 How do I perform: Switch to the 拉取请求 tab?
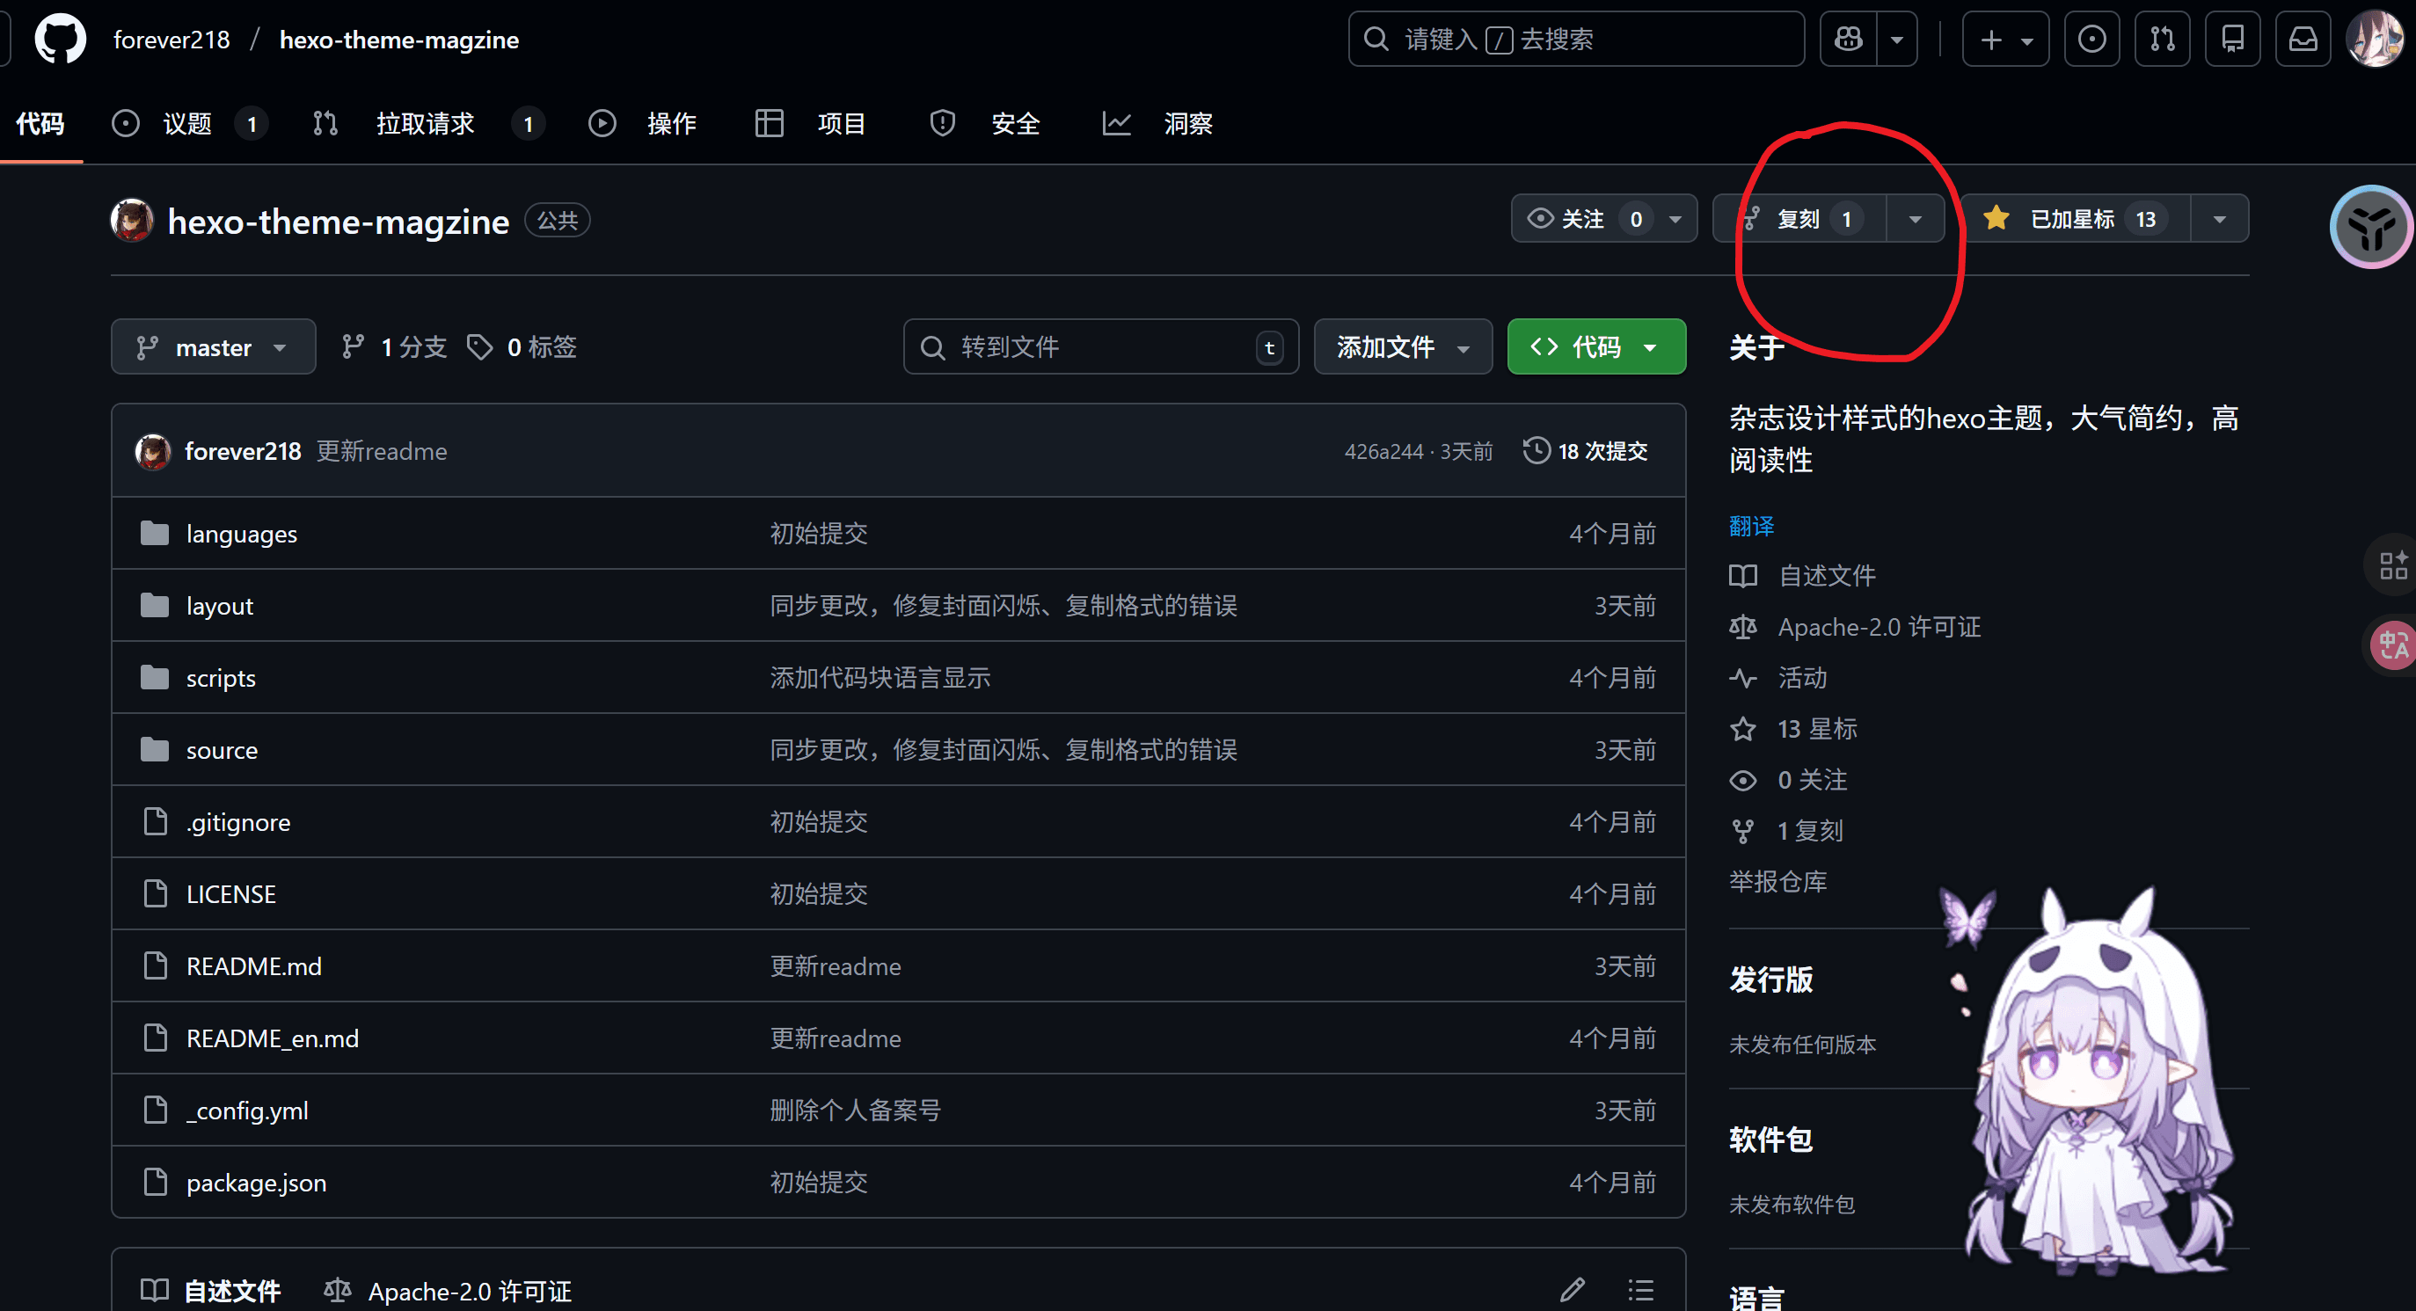click(x=425, y=124)
